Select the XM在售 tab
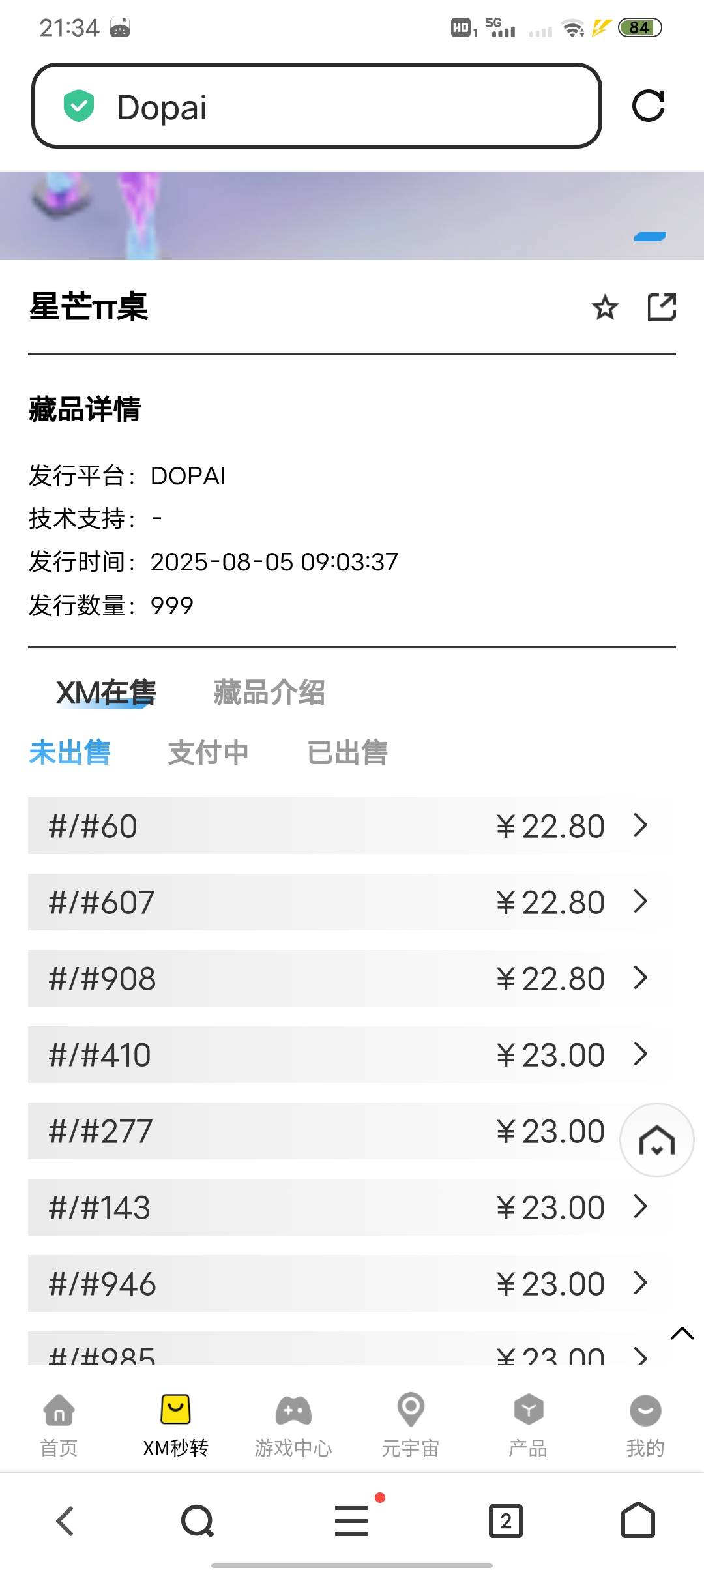 106,692
